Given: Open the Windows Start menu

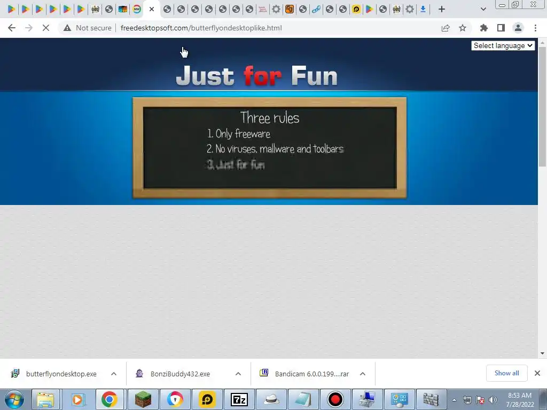Looking at the screenshot, I should 14,399.
